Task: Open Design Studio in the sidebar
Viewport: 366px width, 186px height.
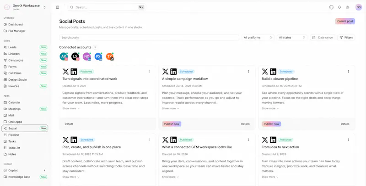Action: coord(25,79)
